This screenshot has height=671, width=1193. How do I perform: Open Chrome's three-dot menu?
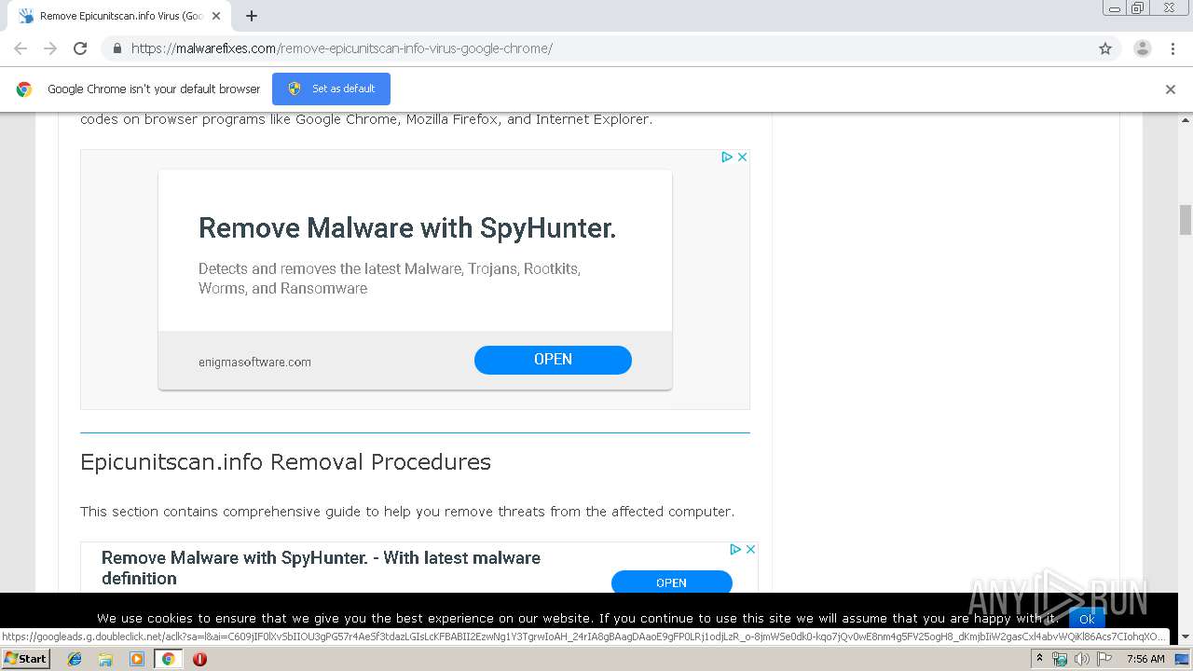[x=1172, y=48]
